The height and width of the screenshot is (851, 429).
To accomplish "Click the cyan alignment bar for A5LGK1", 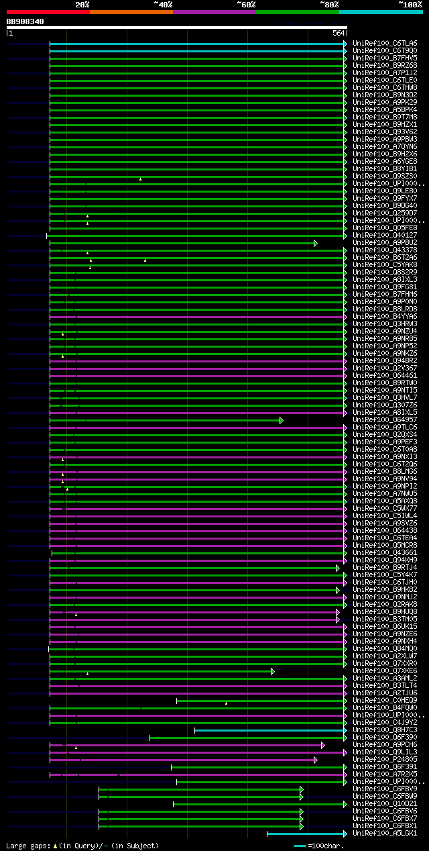I will 306,834.
